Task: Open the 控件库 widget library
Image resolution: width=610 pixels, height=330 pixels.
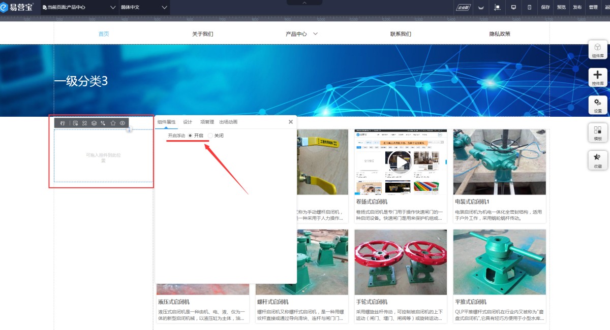Action: click(x=598, y=78)
